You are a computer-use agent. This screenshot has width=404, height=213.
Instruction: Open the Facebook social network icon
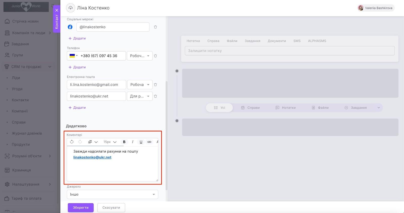70,27
